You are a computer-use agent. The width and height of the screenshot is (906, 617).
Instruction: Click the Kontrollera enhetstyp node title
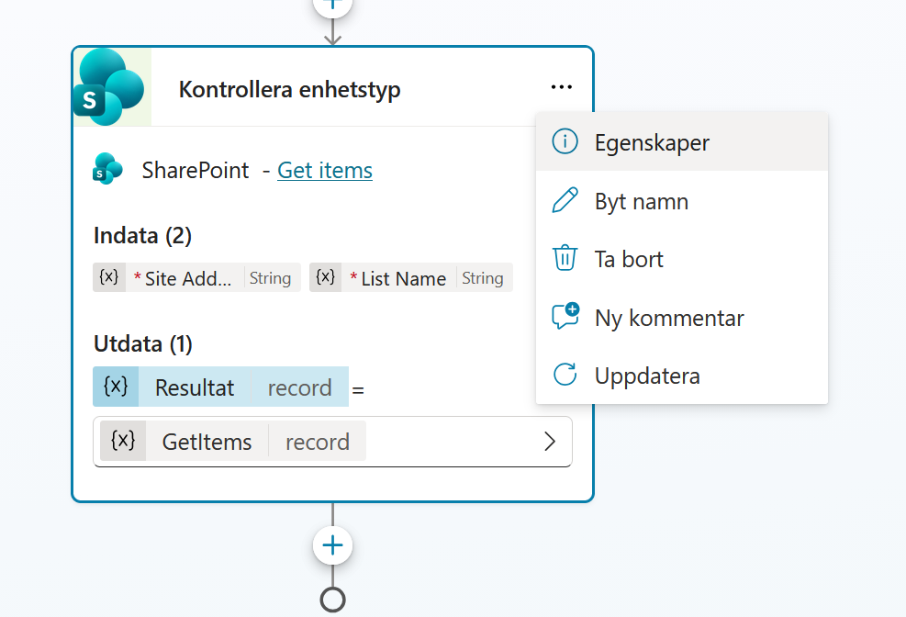point(289,90)
